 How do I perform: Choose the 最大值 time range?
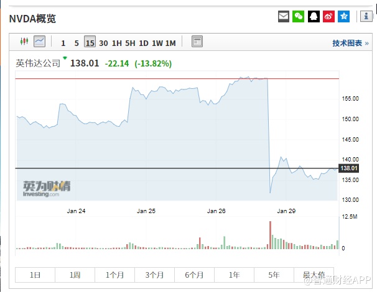[314, 275]
